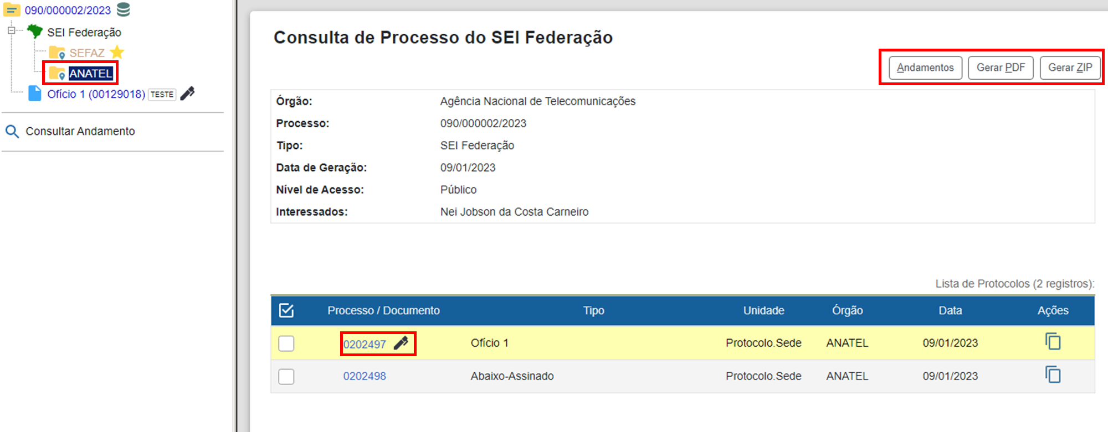The width and height of the screenshot is (1108, 432).
Task: Click the magnifier icon for Consultar Andamento
Action: click(12, 132)
